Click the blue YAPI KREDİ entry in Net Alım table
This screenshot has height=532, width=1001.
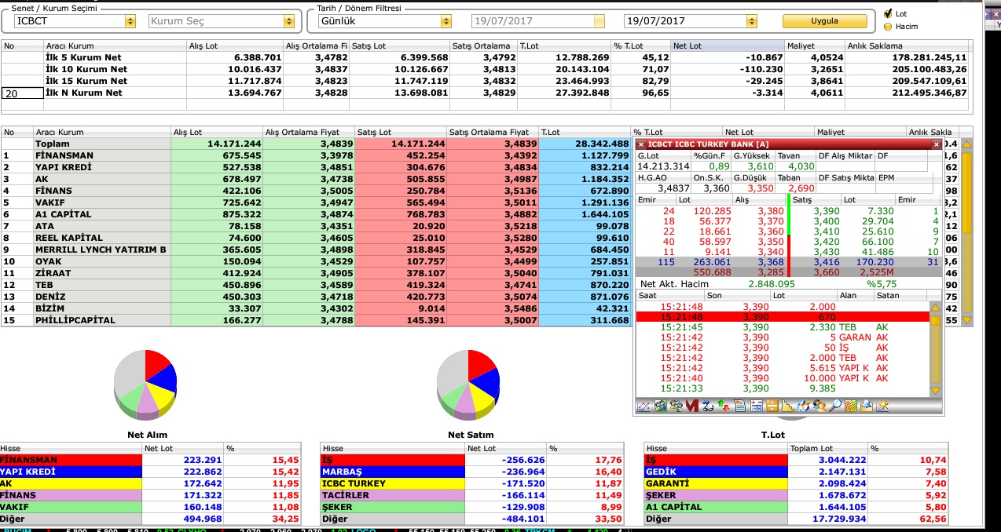(71, 472)
